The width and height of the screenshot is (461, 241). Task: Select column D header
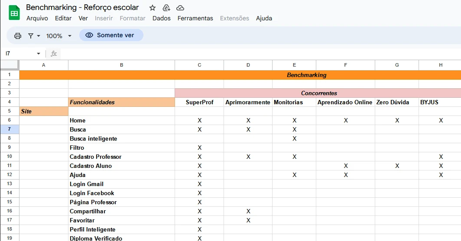pos(248,65)
